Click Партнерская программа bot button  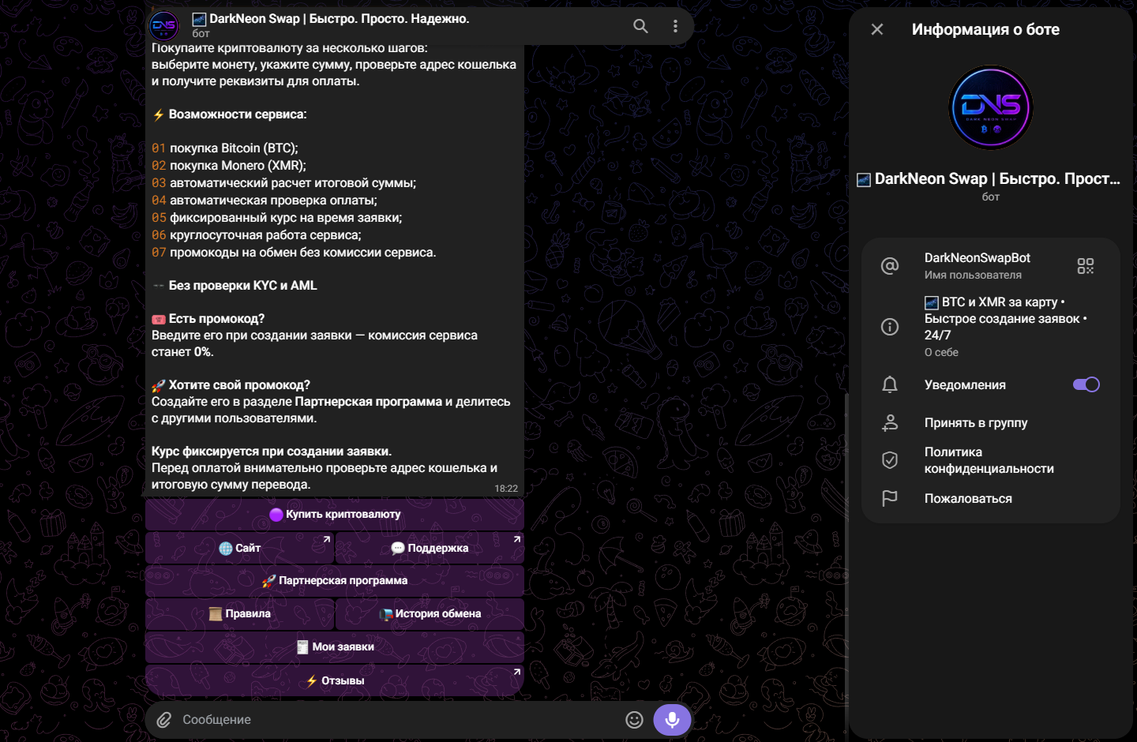click(x=335, y=581)
